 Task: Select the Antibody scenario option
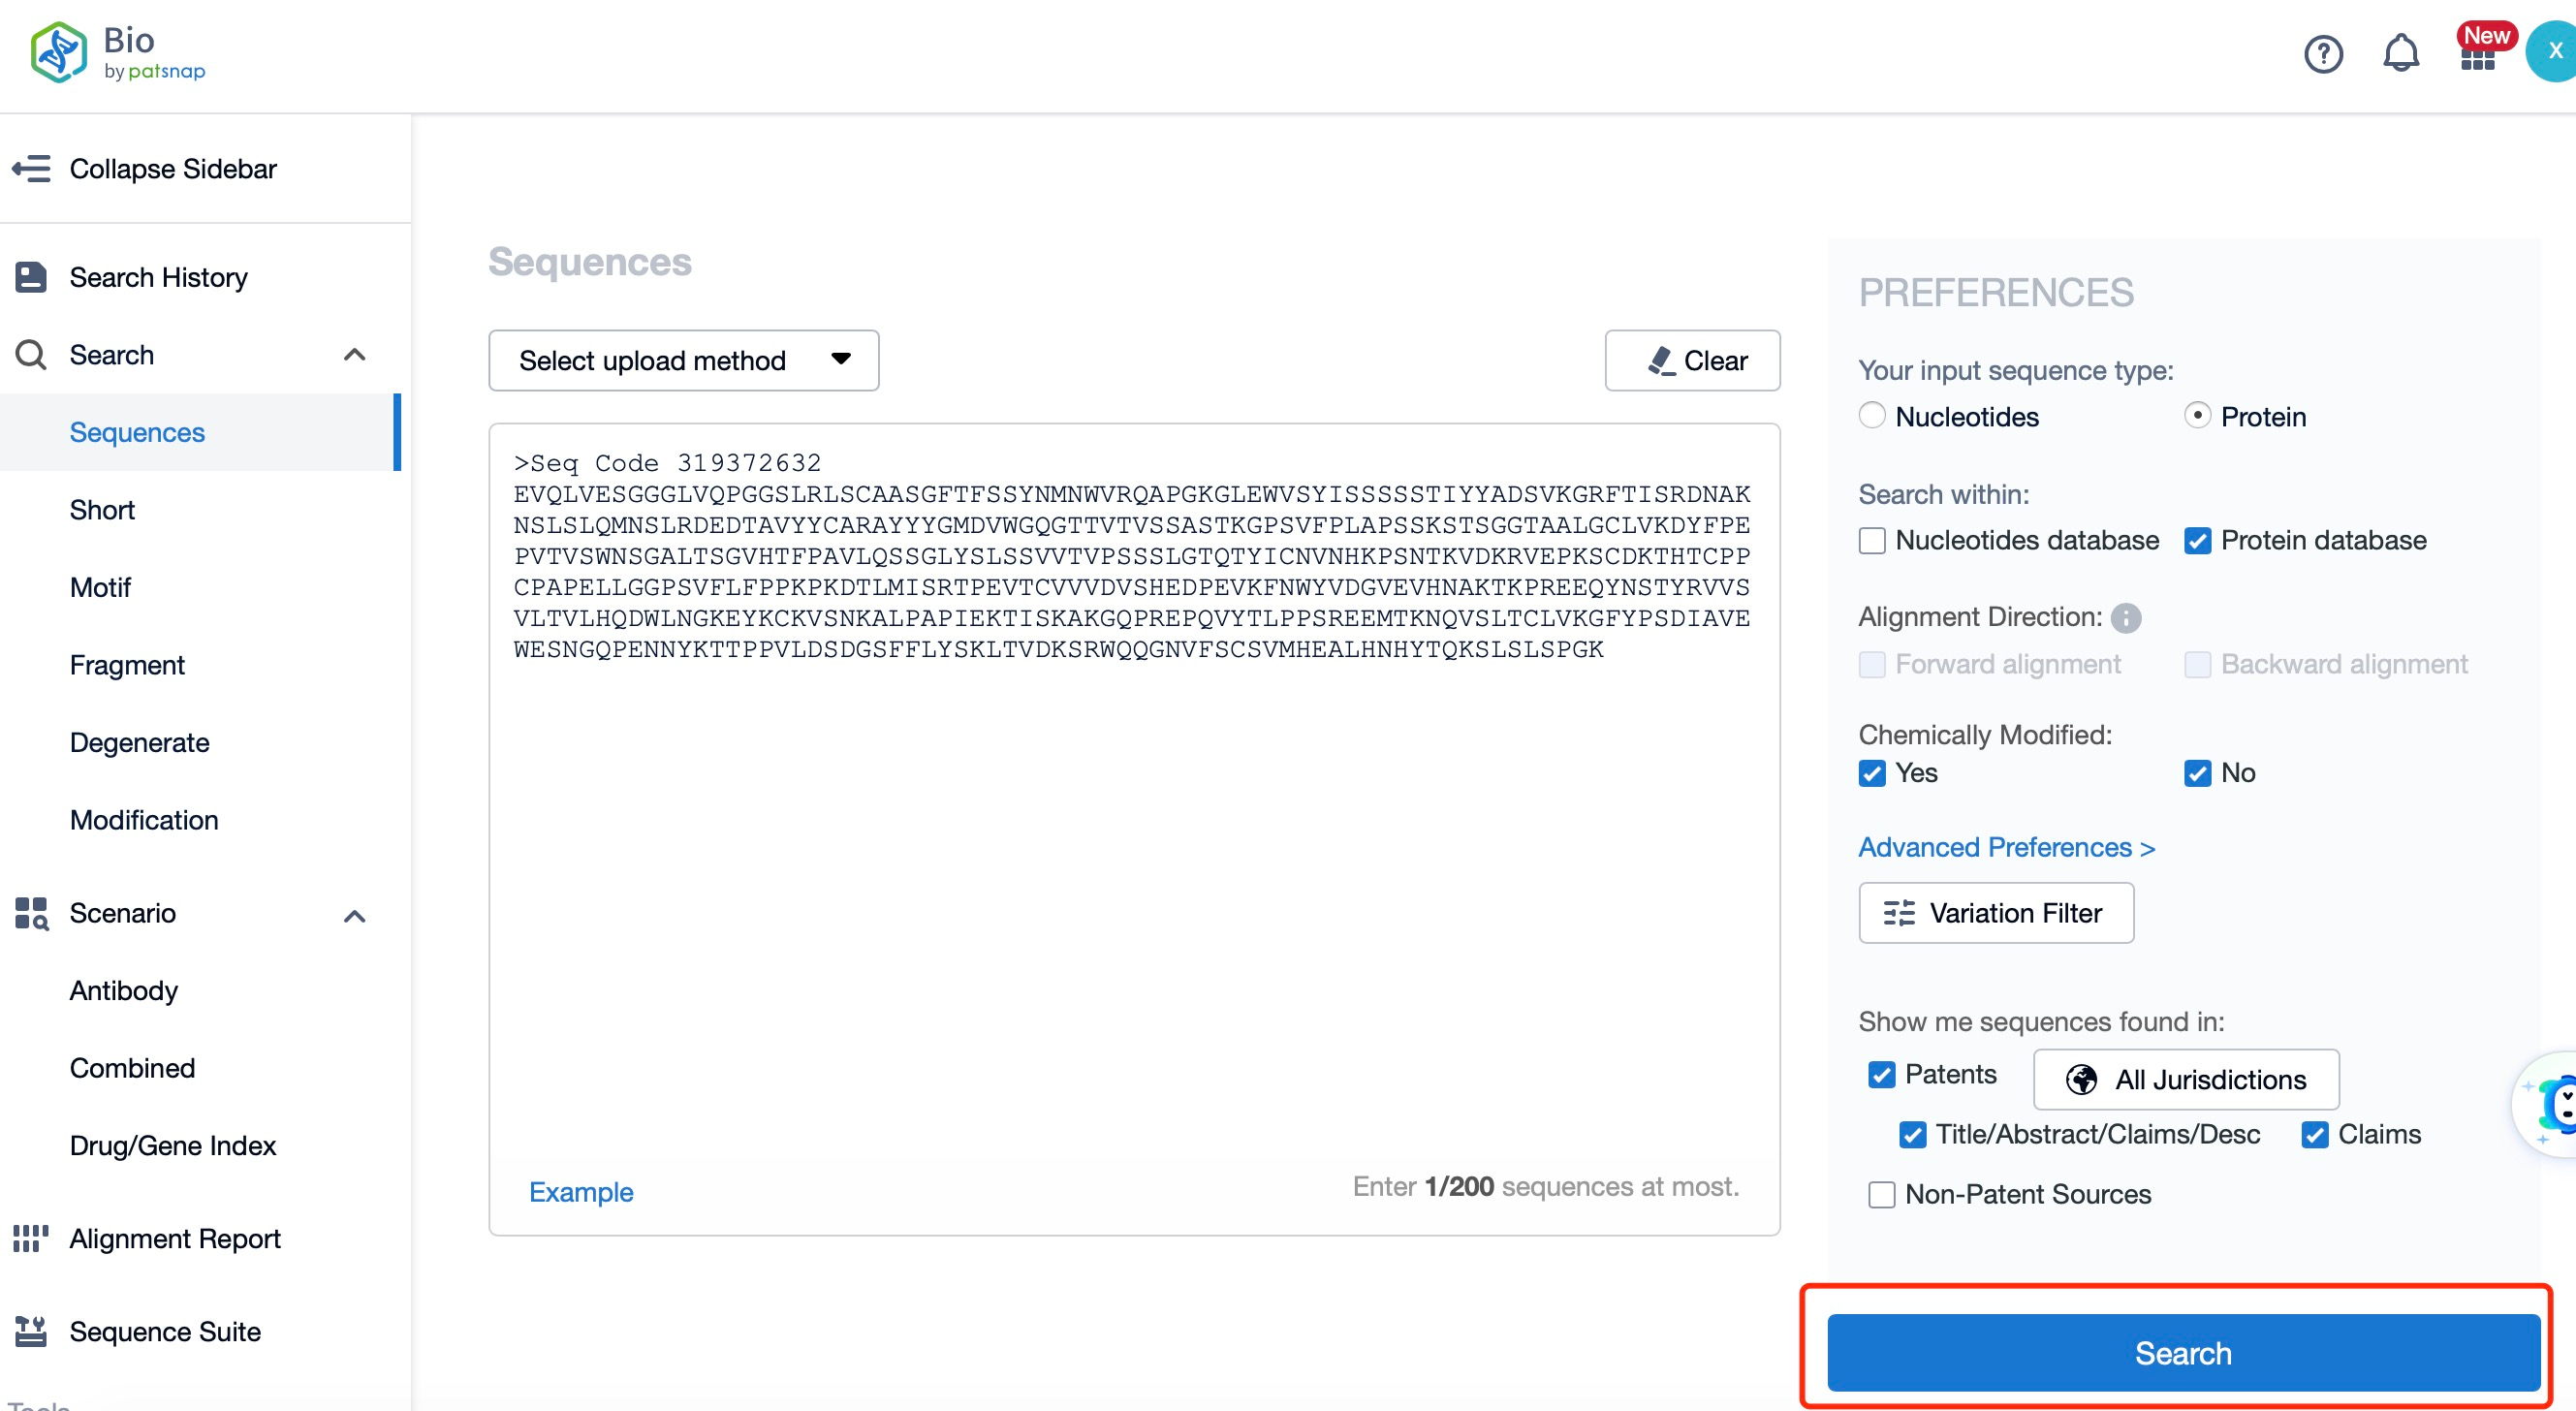[x=121, y=988]
